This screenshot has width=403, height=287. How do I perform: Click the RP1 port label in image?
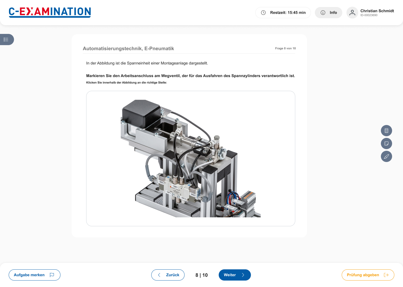(169, 193)
